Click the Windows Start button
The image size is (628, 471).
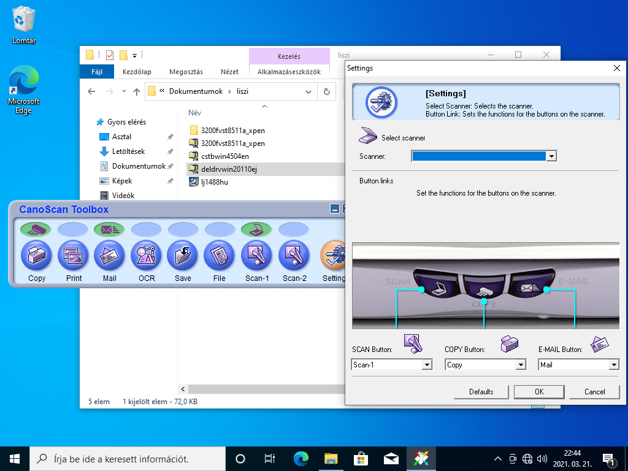pyautogui.click(x=15, y=459)
